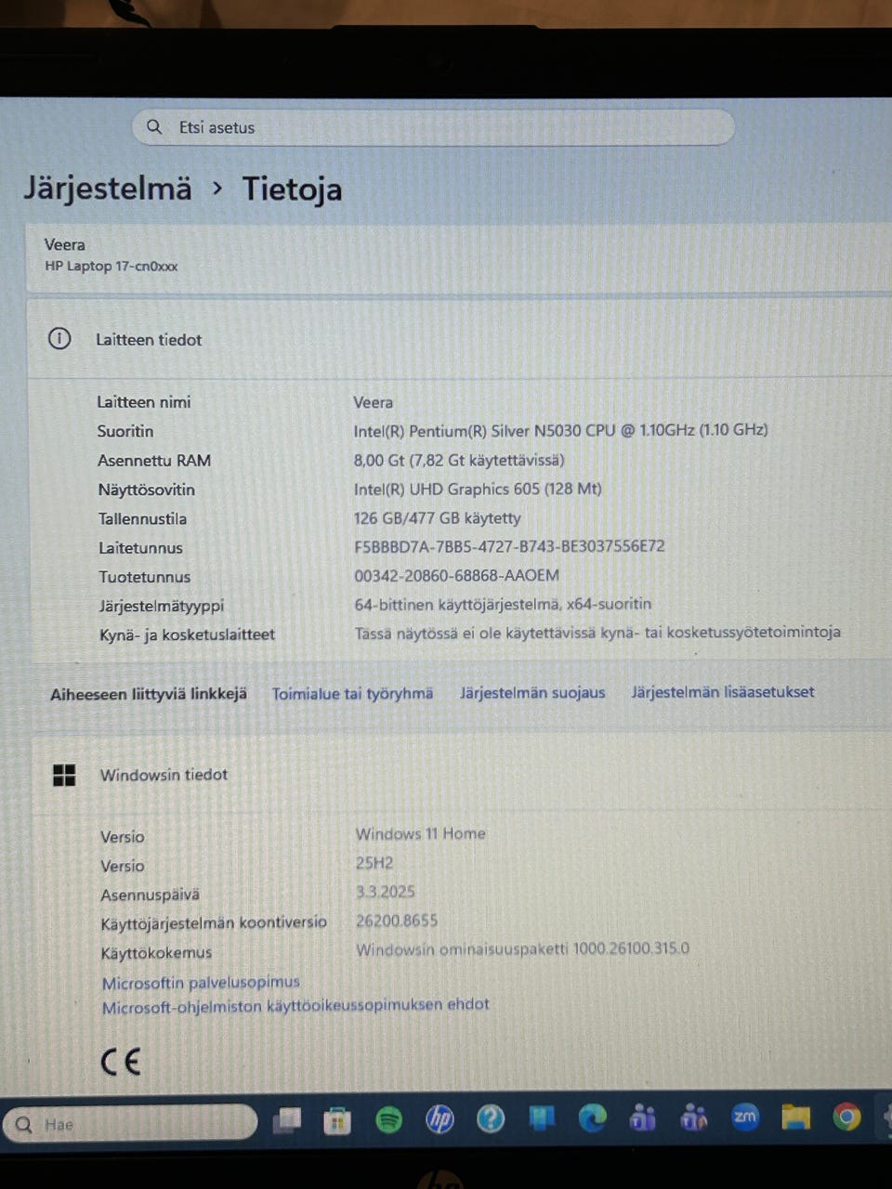Screen dimensions: 892x1189
Task: Open Task View from the taskbar
Action: pos(287,1121)
